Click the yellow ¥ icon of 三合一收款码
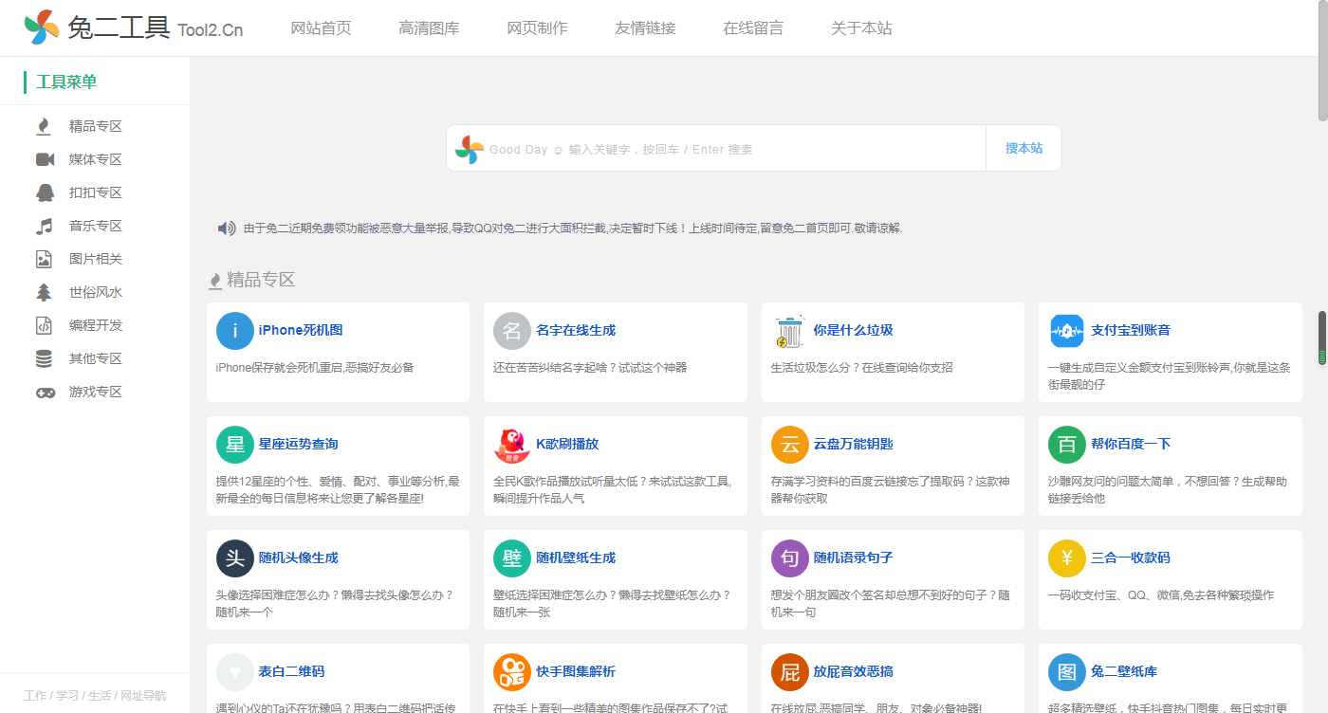The width and height of the screenshot is (1328, 713). pos(1066,558)
